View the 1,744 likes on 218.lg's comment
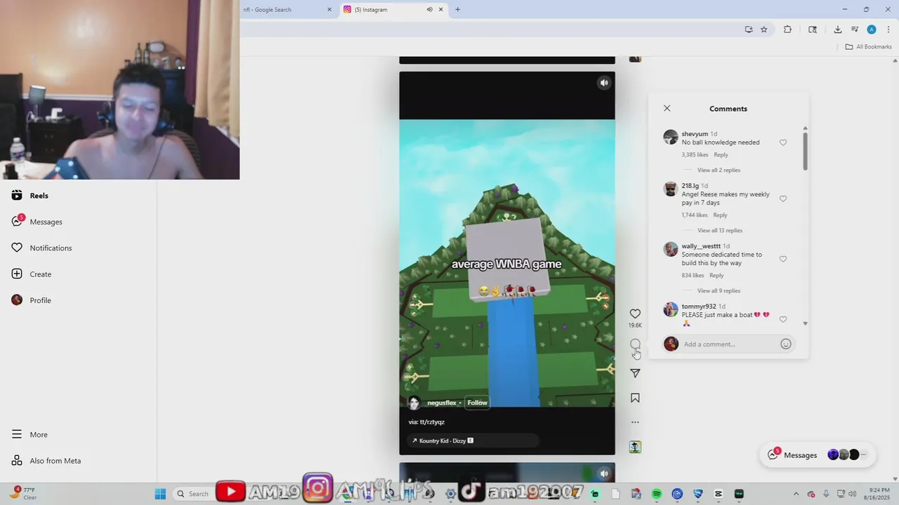Viewport: 899px width, 505px height. tap(694, 215)
